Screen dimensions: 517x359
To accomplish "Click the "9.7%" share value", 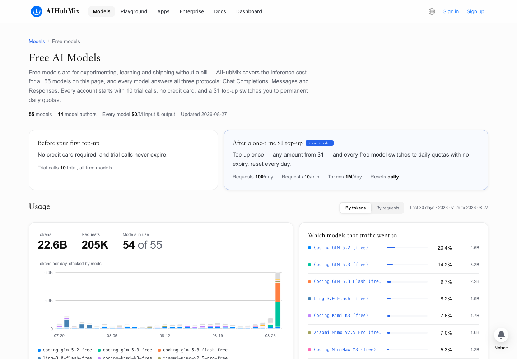I will 446,282.
